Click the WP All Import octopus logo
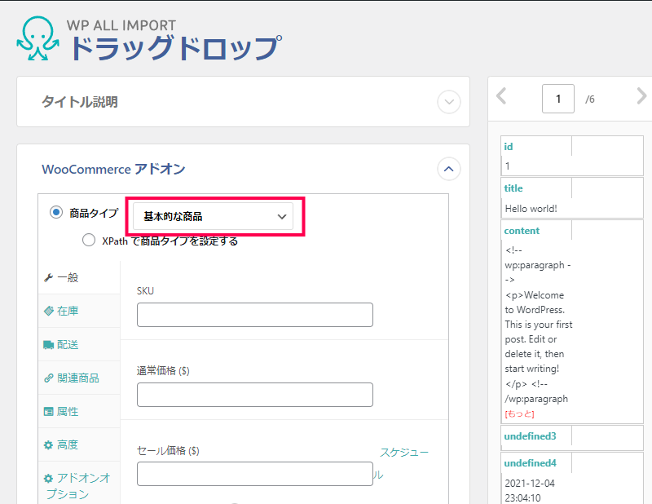 tap(37, 38)
